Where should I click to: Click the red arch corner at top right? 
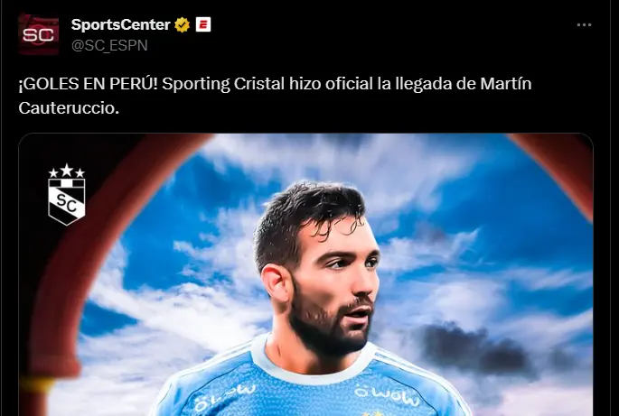coord(557,166)
